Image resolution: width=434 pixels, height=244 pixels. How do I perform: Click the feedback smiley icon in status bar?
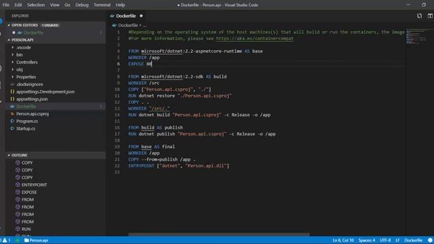pos(430,240)
